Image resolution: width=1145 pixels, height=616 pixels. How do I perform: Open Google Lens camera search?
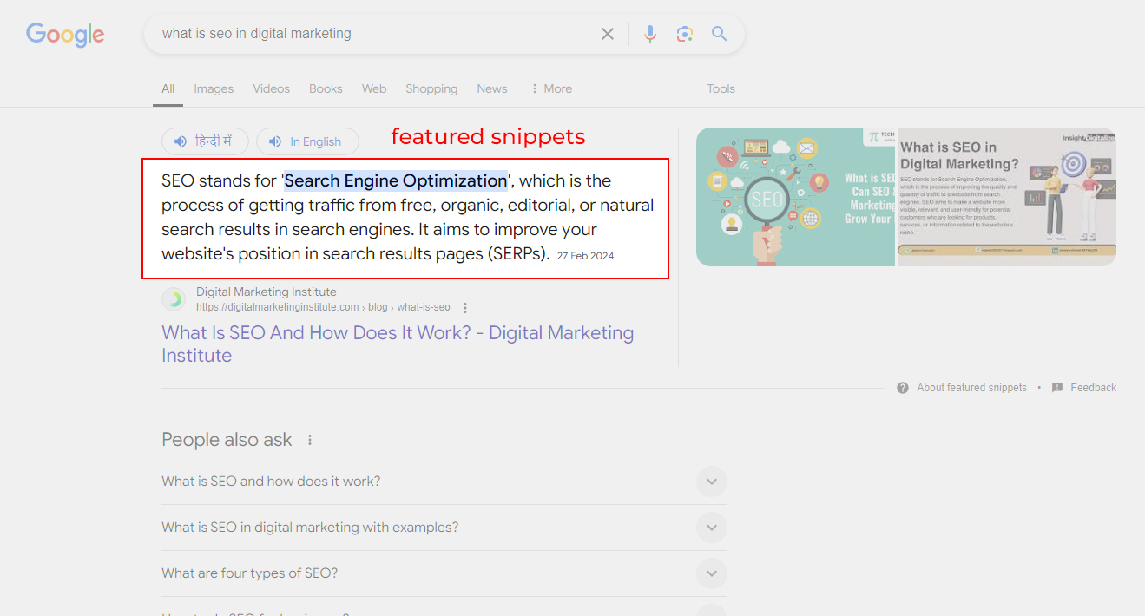[684, 33]
